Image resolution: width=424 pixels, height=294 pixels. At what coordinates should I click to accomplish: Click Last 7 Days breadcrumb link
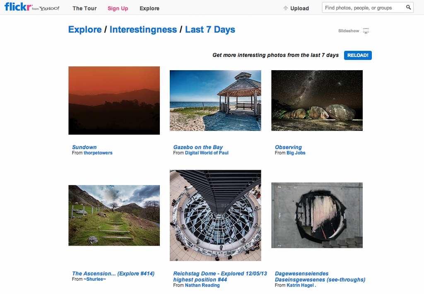210,29
